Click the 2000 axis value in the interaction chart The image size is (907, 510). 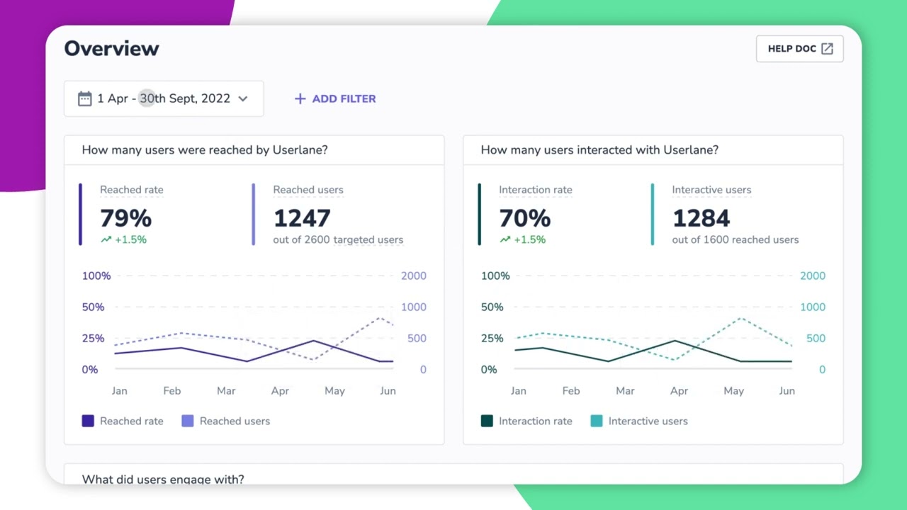pos(813,276)
